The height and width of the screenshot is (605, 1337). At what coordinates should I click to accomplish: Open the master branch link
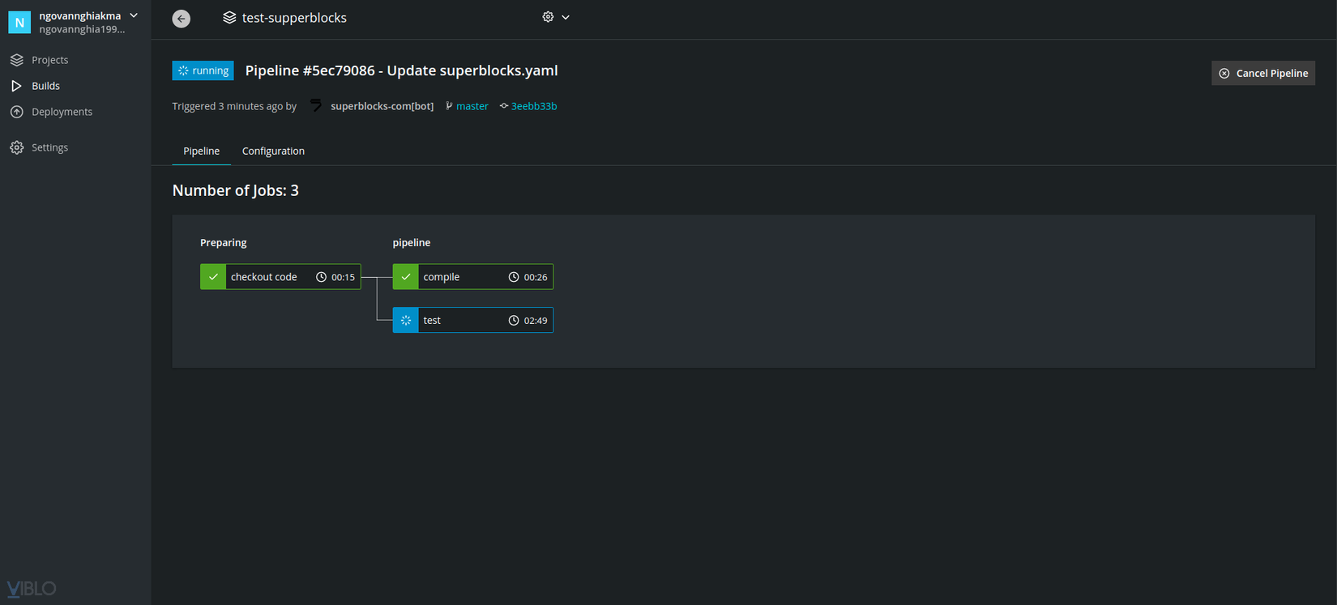click(472, 106)
